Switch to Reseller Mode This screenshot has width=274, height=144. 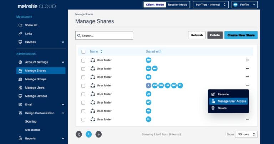pyautogui.click(x=177, y=5)
